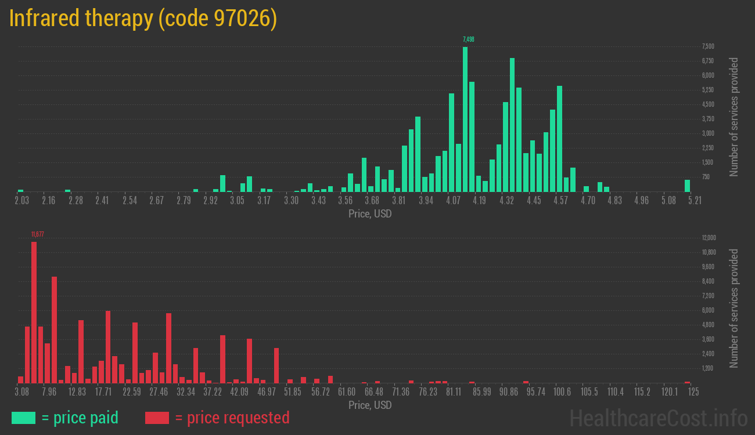Select the tallest red bar labeled 11,677

34,312
